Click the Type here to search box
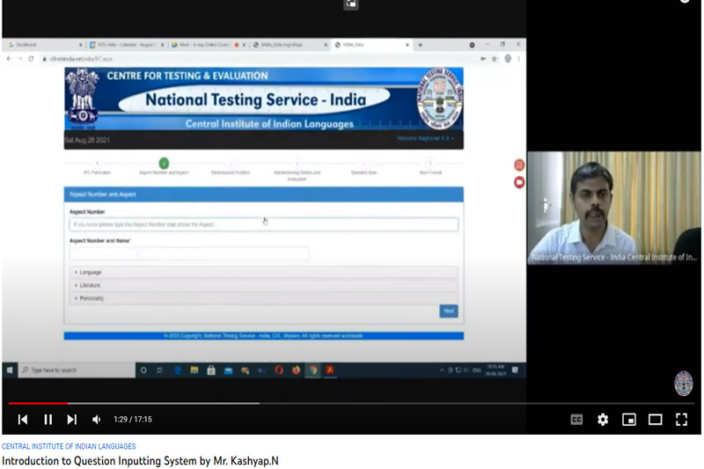The height and width of the screenshot is (469, 704). pos(77,370)
